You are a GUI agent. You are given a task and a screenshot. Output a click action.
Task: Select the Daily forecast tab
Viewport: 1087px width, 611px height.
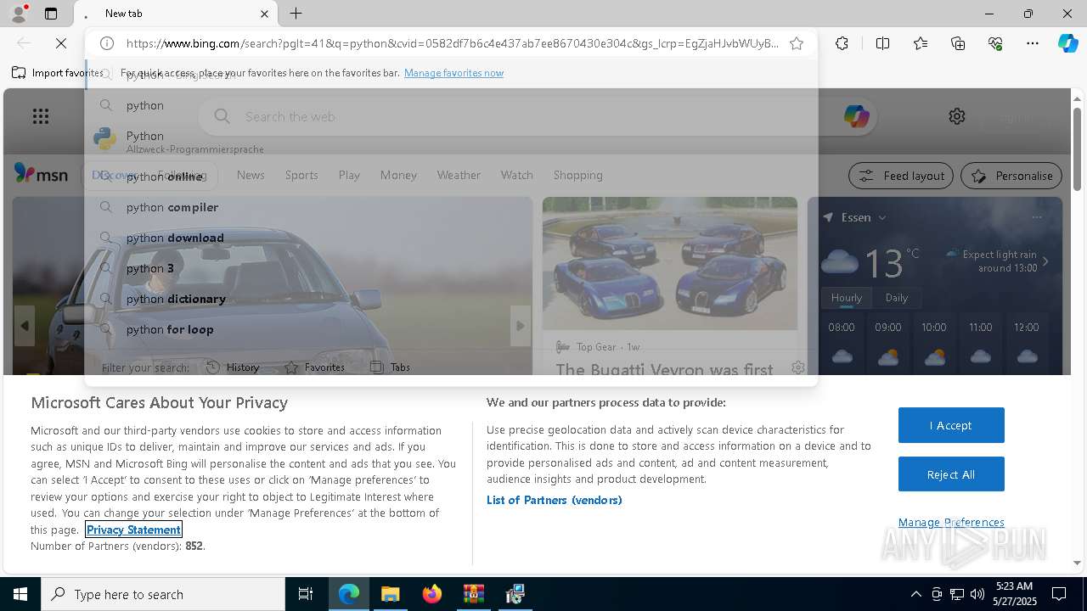pyautogui.click(x=897, y=298)
